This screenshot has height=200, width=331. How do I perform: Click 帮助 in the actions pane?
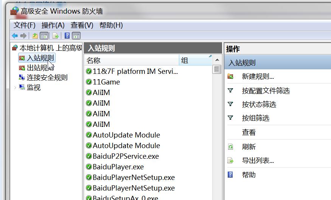click(x=249, y=175)
